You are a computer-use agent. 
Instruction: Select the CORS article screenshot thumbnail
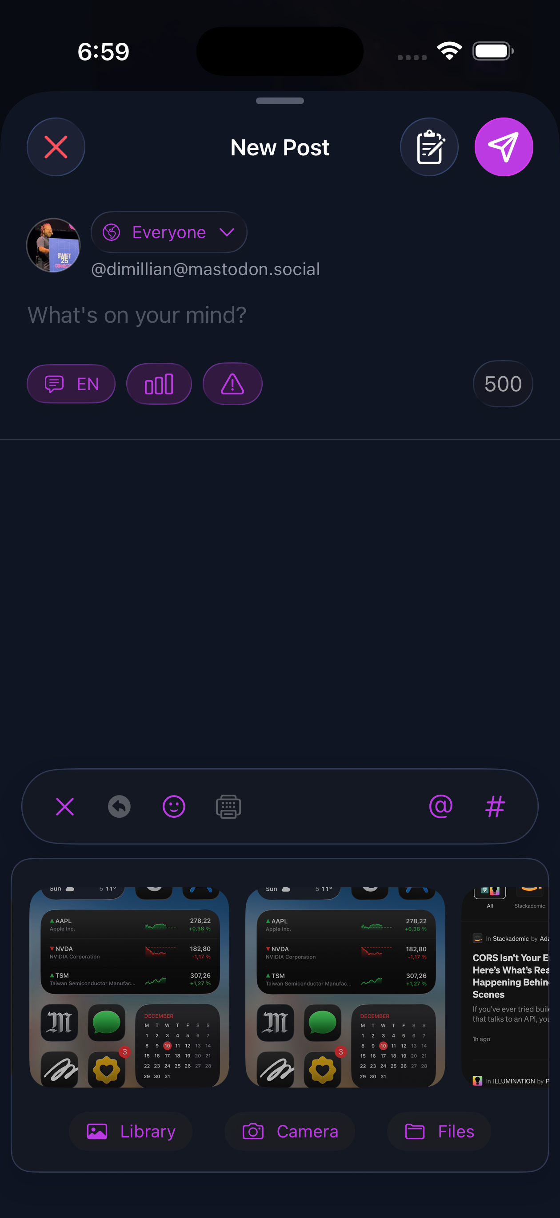(505, 987)
